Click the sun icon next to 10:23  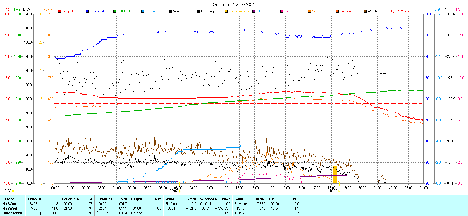[x=13, y=191]
